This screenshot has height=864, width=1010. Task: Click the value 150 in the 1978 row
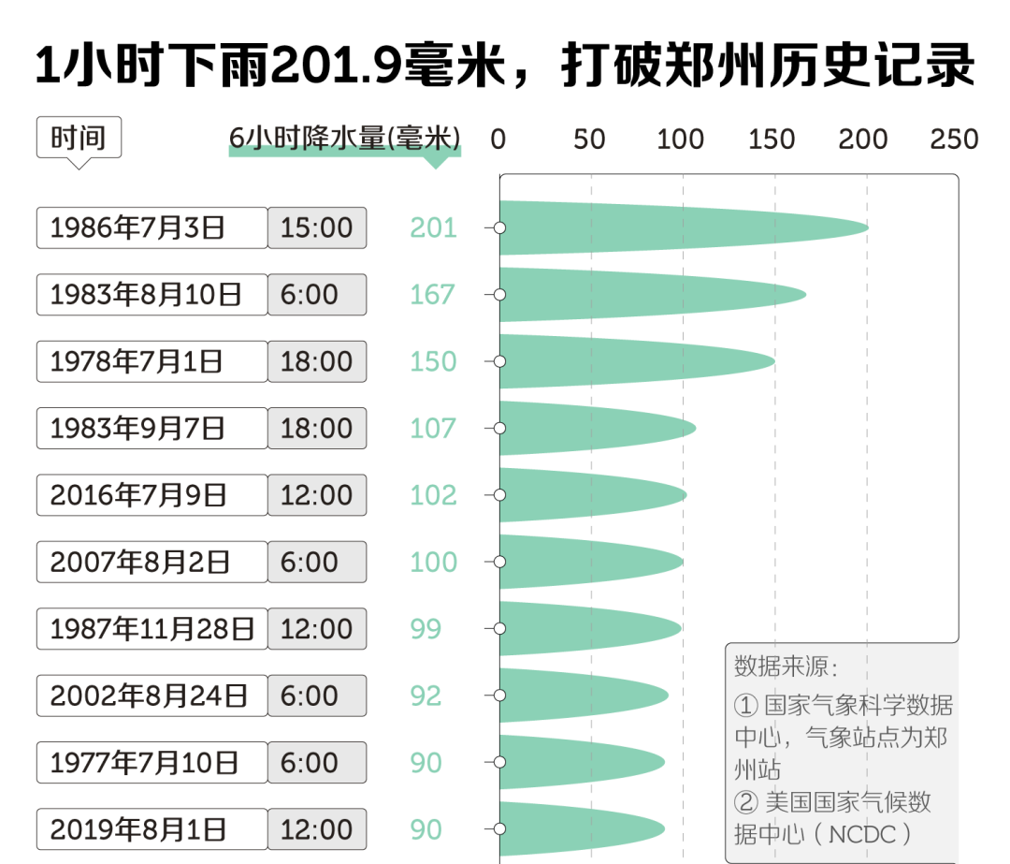434,361
